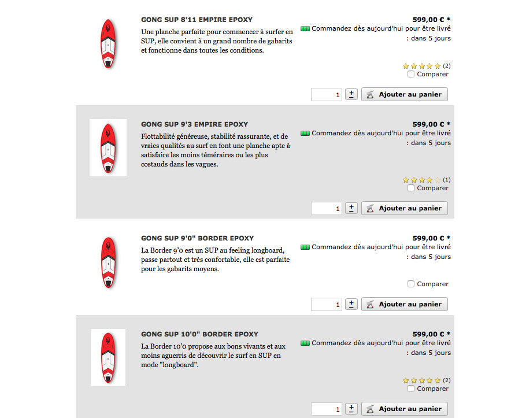Click the star rating of 8'11 Empire Epoxy
The width and height of the screenshot is (526, 418).
(421, 66)
